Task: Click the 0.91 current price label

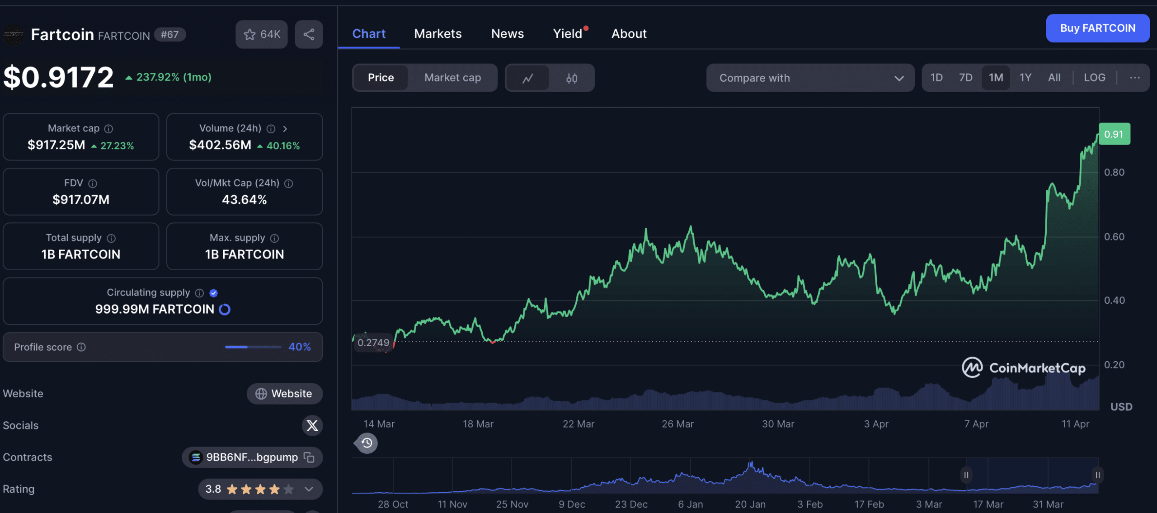Action: point(1114,134)
